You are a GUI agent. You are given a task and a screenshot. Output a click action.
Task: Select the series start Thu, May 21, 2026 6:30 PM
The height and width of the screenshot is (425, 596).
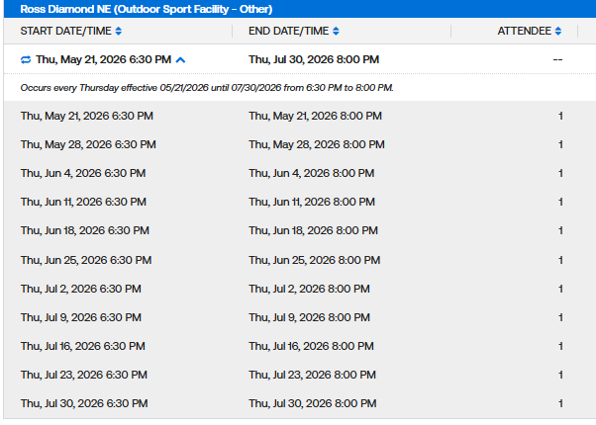point(103,60)
